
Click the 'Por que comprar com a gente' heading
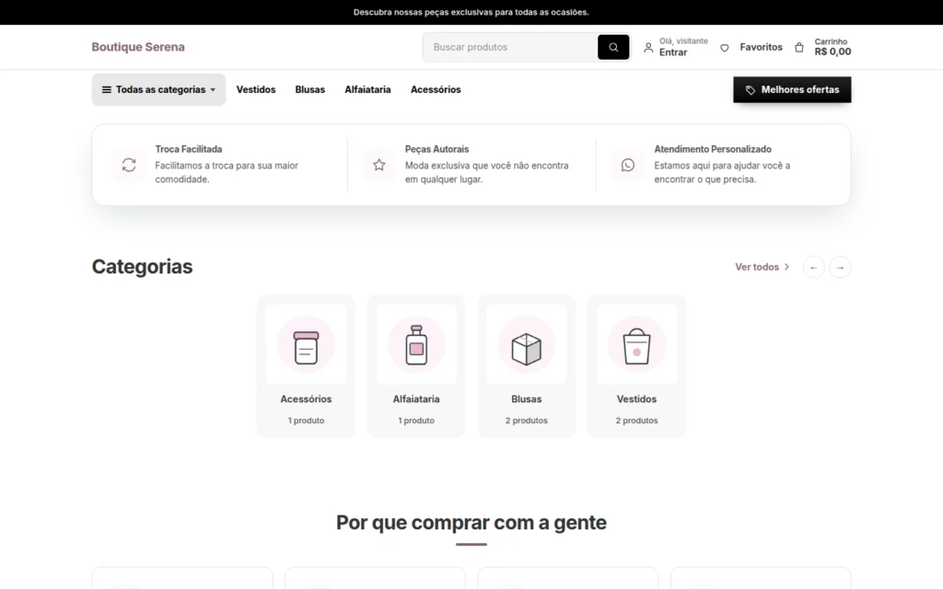(x=471, y=523)
